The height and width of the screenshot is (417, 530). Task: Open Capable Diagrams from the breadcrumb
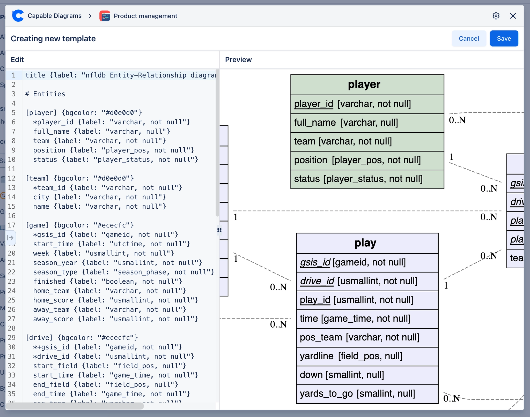pos(54,16)
